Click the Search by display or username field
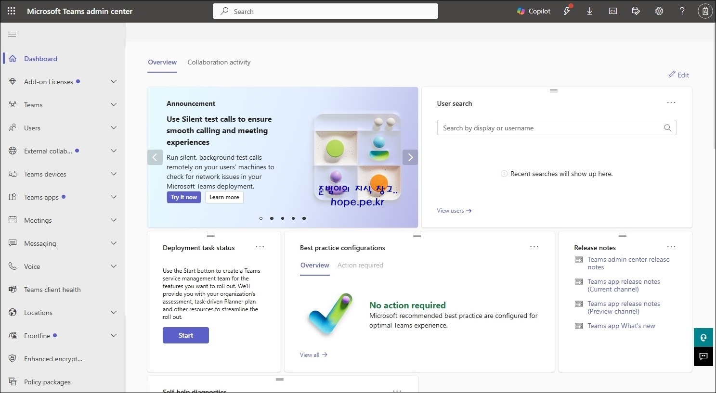 tap(557, 128)
